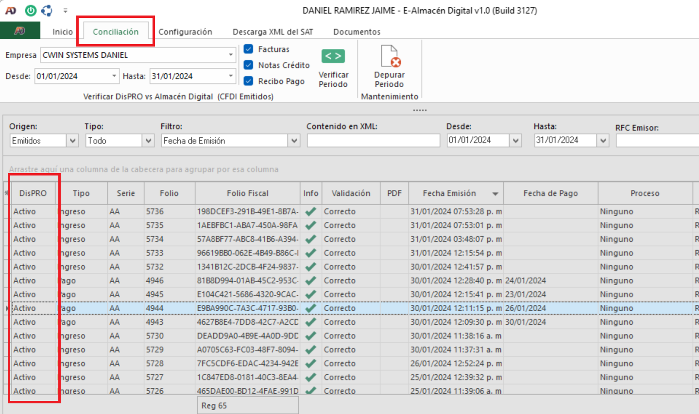Click the Depurar Periodo document icon
Image resolution: width=699 pixels, height=414 pixels.
point(390,56)
